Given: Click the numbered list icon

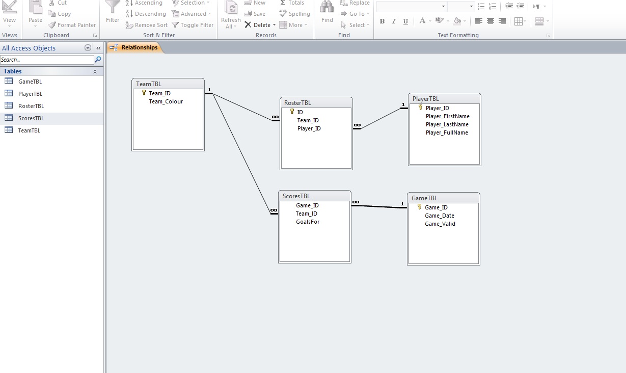Looking at the screenshot, I should (x=493, y=7).
